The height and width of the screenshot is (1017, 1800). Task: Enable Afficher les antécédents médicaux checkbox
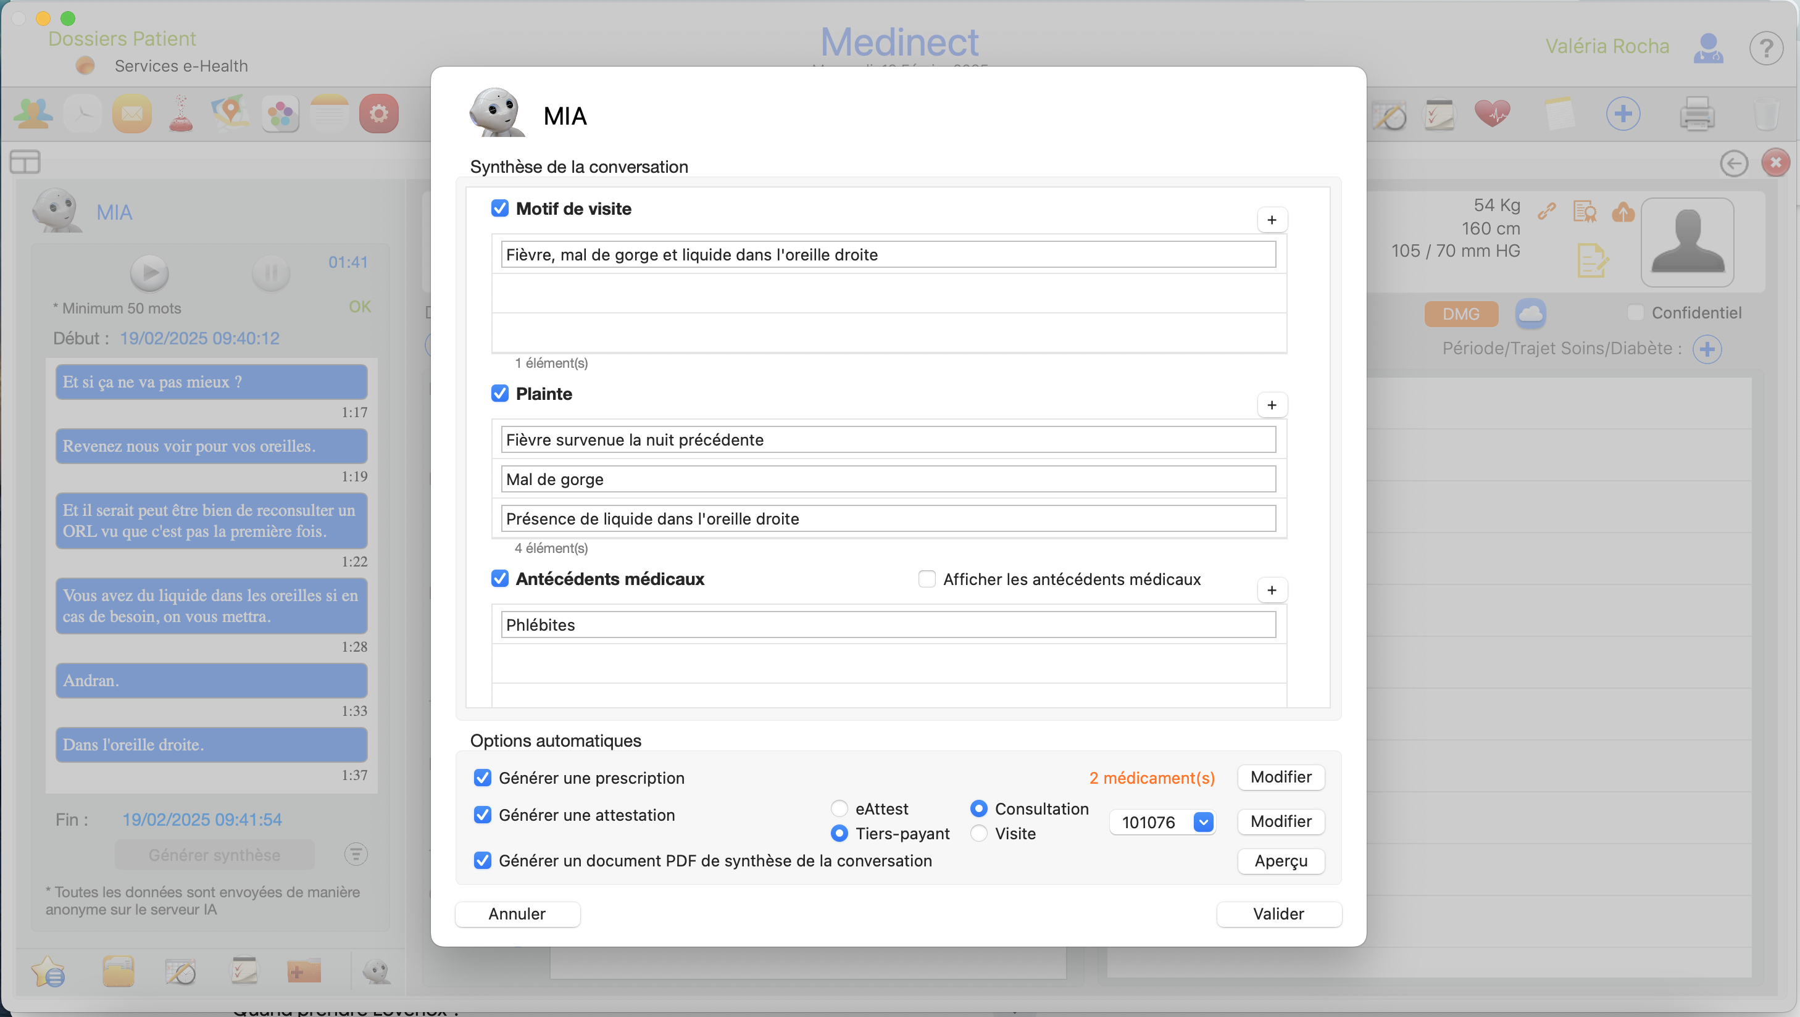point(927,579)
